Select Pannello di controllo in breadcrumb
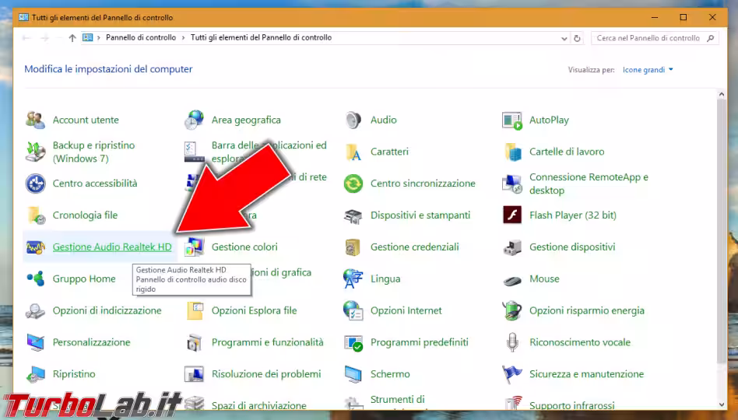738x420 pixels. [x=141, y=38]
